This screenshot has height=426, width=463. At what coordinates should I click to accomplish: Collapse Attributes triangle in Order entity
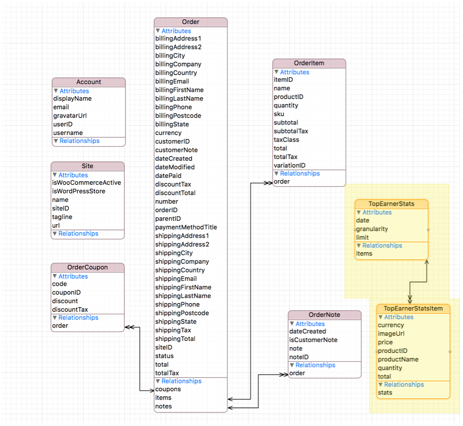158,31
